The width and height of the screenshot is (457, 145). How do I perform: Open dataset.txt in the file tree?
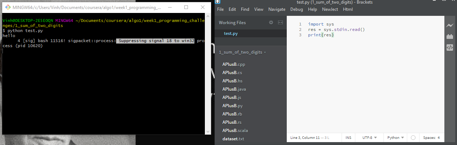tap(233, 139)
